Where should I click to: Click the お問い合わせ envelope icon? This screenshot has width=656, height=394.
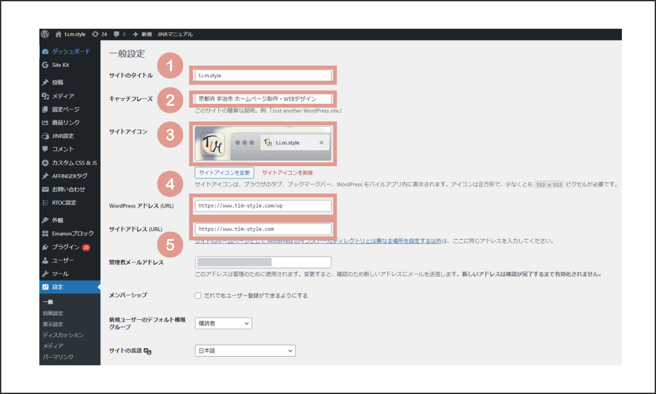pos(45,189)
